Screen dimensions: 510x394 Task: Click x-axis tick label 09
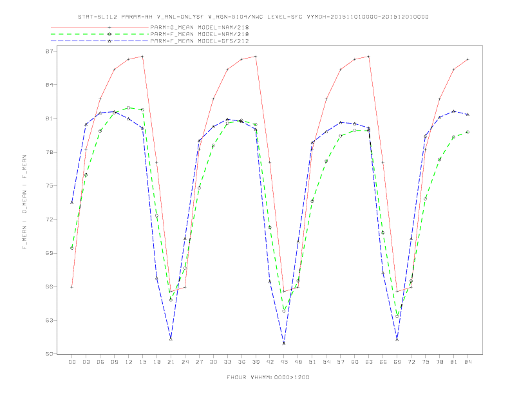[x=115, y=362]
